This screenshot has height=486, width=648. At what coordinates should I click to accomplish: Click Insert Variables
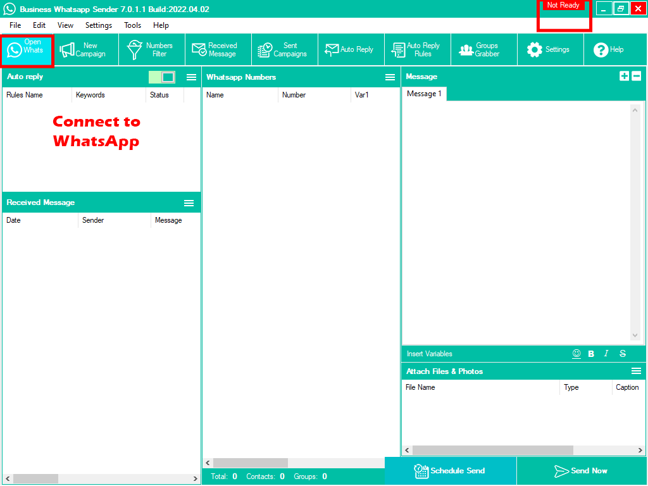[430, 354]
